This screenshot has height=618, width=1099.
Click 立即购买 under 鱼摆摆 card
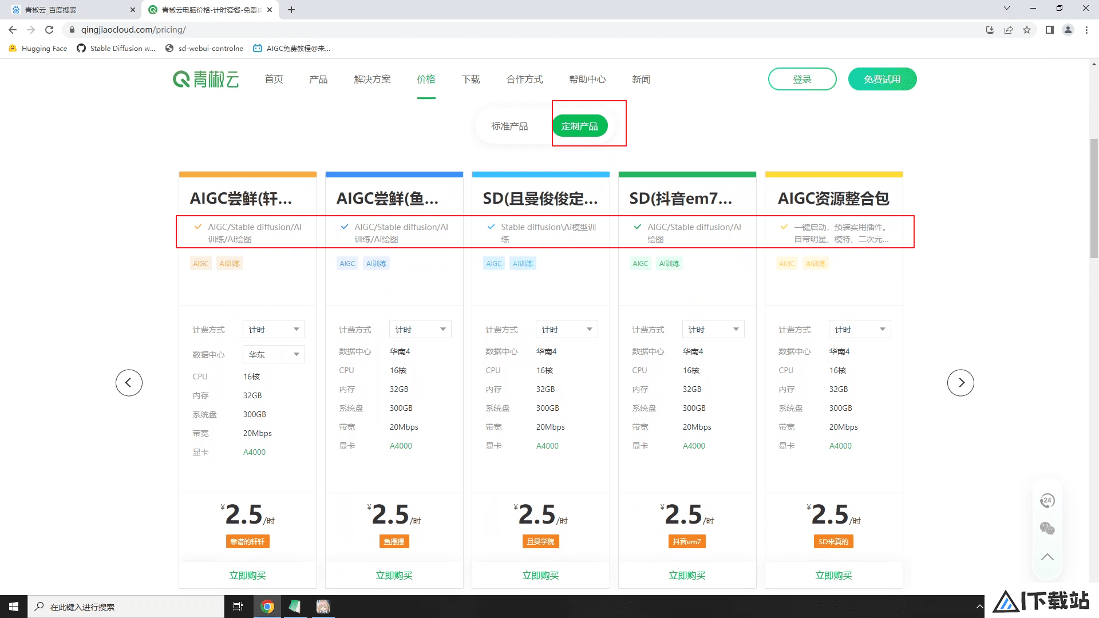[x=394, y=575]
